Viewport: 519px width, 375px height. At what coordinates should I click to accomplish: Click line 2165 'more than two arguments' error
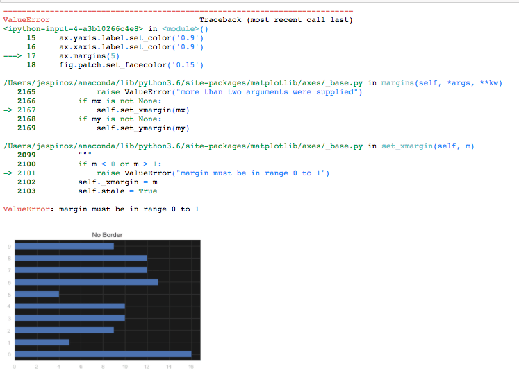229,92
